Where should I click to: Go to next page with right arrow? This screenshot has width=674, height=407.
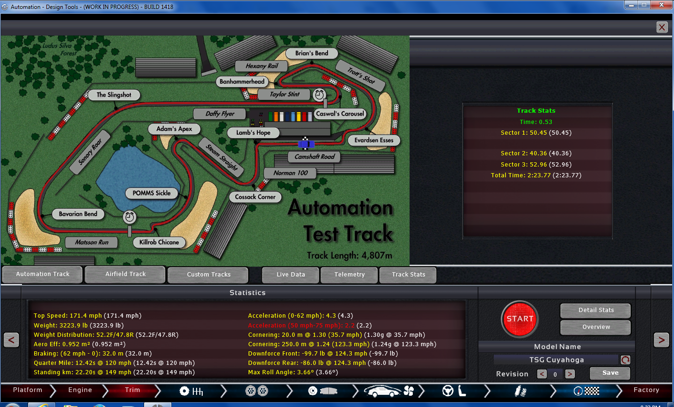pyautogui.click(x=661, y=340)
